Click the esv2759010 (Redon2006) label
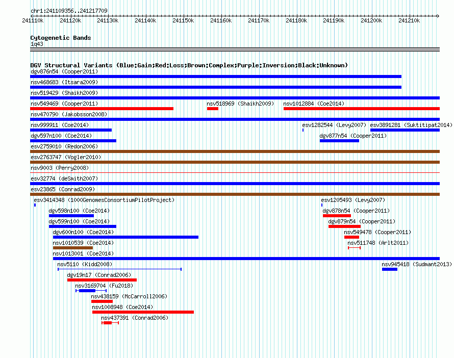This screenshot has width=454, height=358. point(64,146)
